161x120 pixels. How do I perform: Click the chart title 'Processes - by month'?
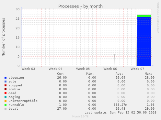pos(80,6)
